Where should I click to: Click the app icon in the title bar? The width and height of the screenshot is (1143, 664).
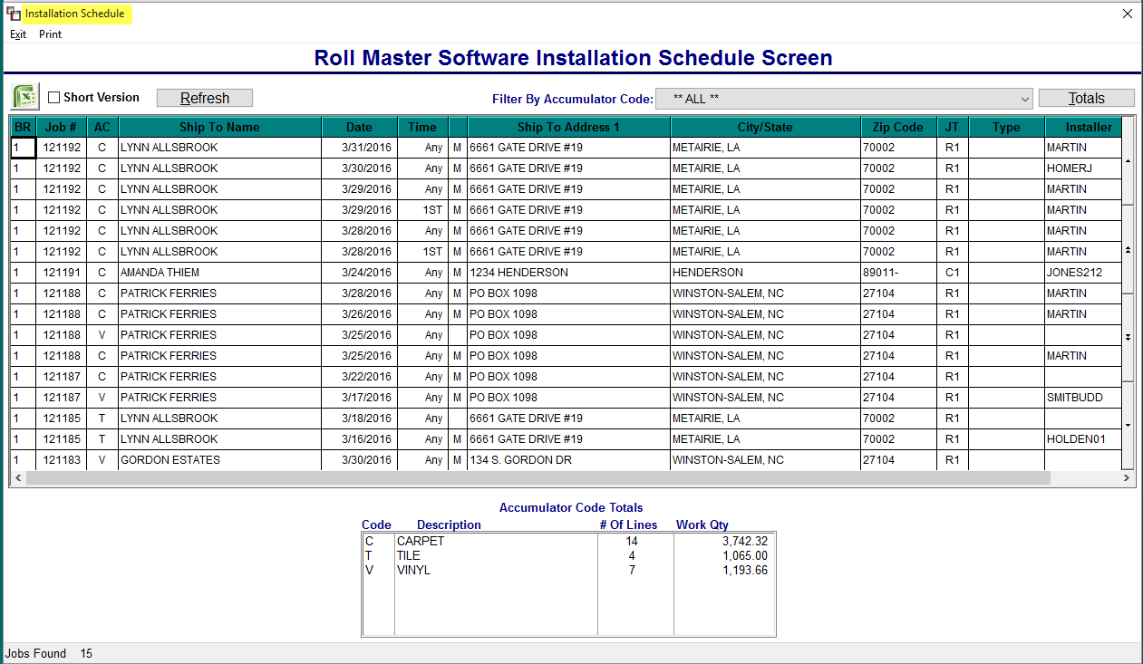pyautogui.click(x=14, y=14)
